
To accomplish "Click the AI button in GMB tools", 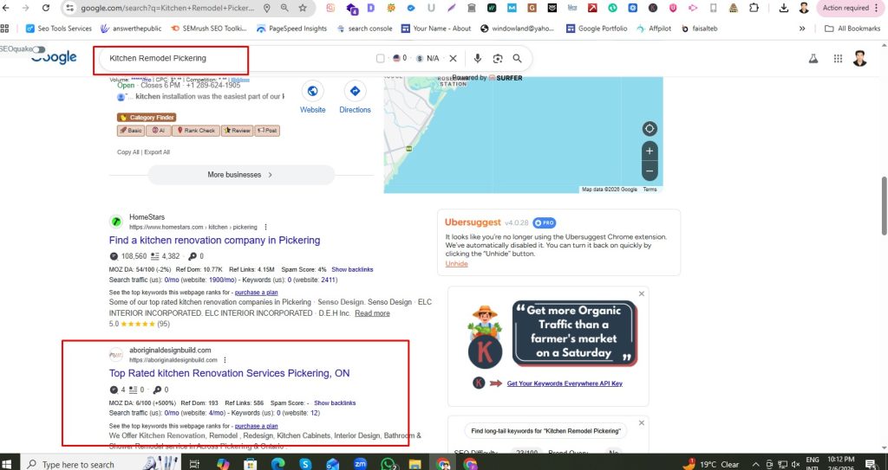I will (x=158, y=131).
